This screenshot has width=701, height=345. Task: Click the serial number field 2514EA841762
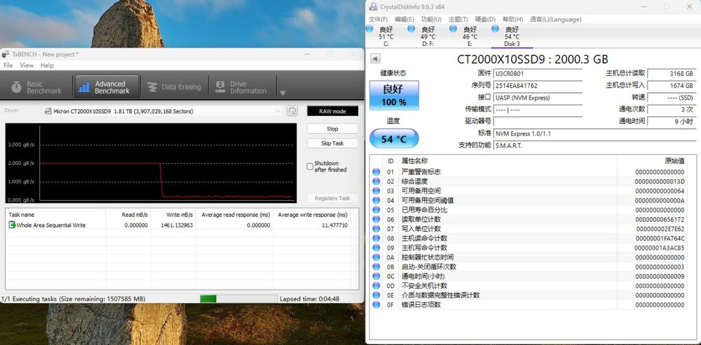point(538,85)
